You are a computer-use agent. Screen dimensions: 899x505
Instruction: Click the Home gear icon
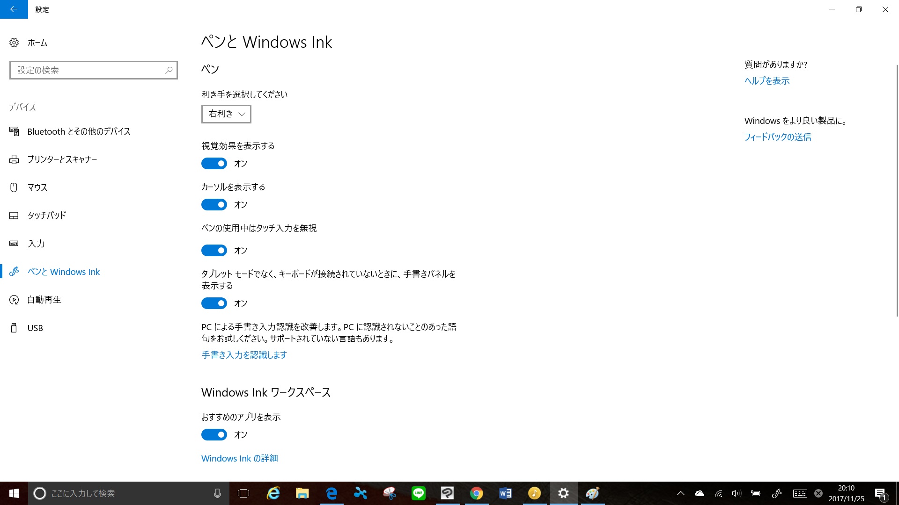14,43
